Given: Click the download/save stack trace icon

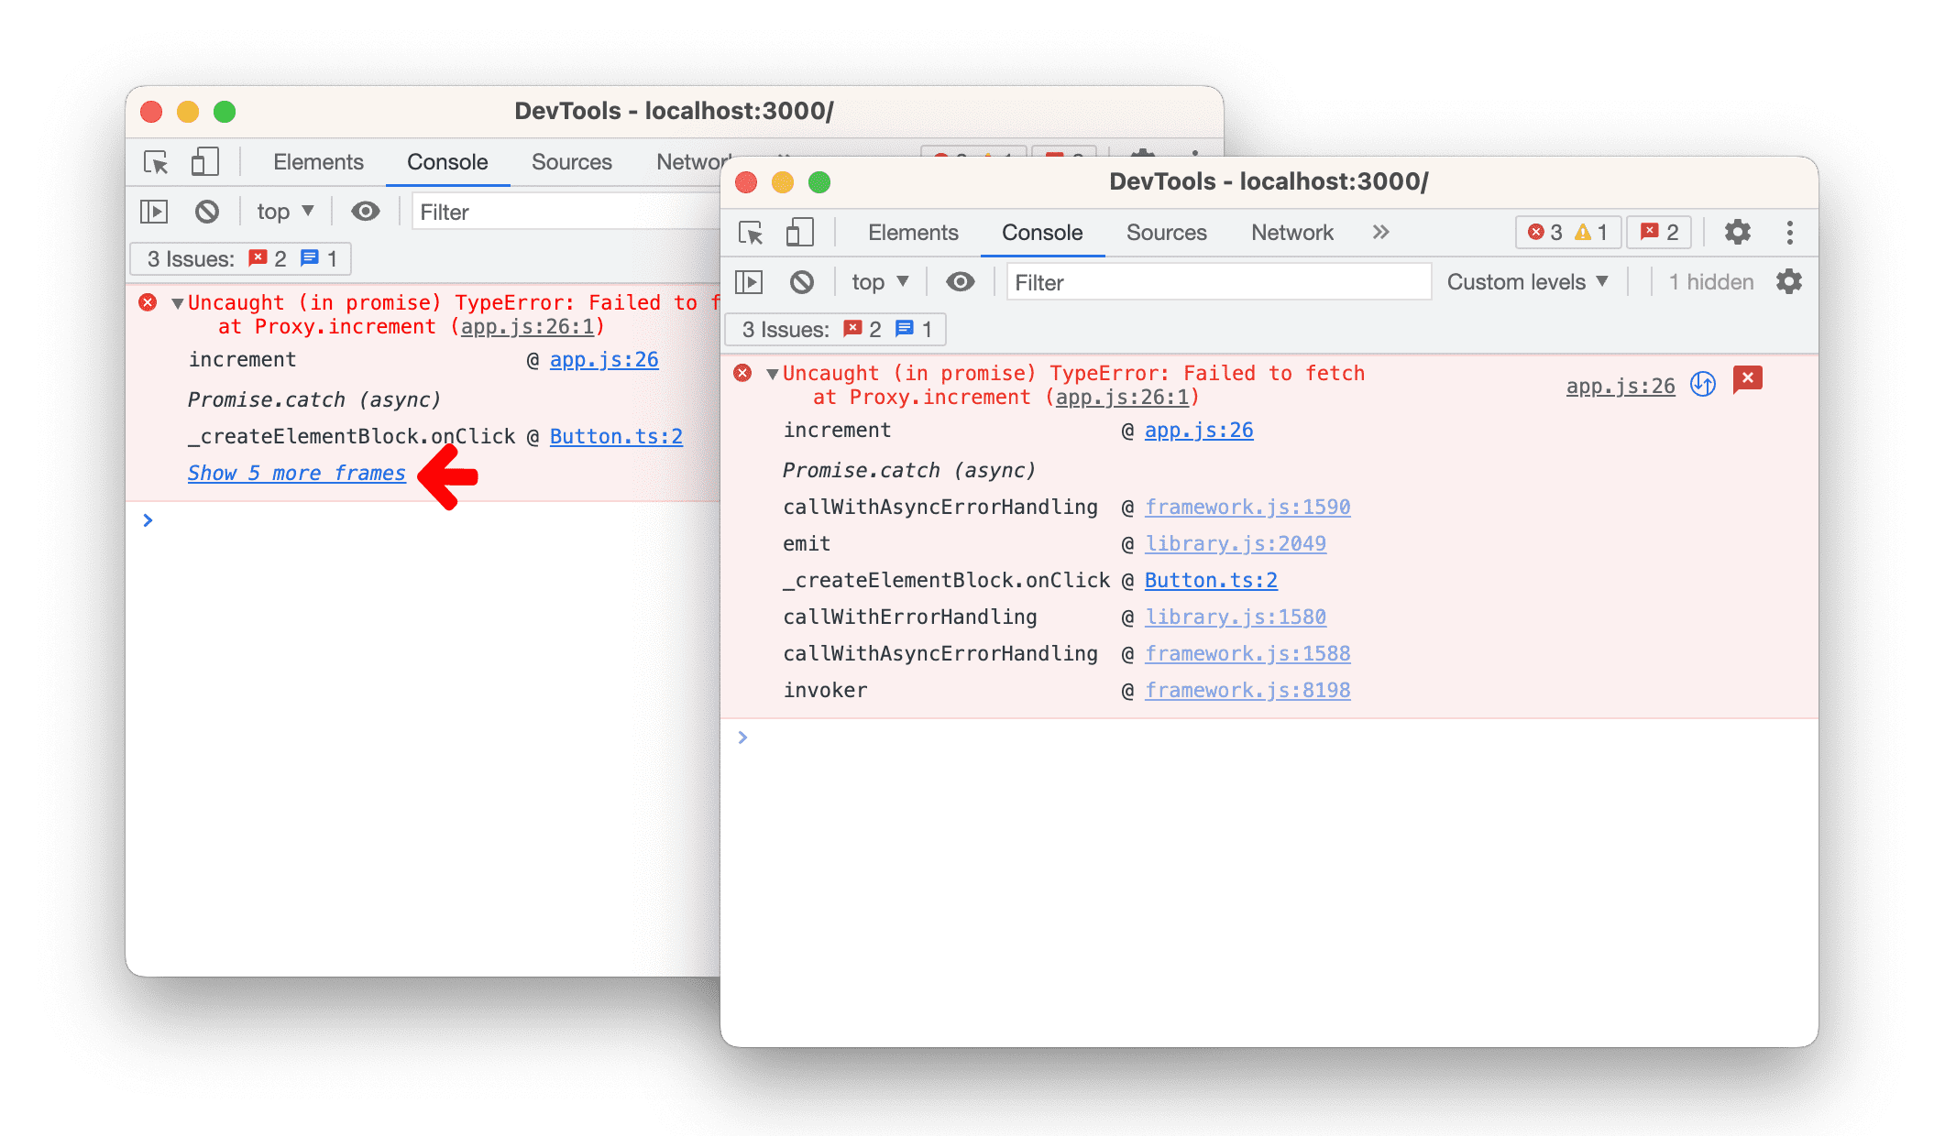Looking at the screenshot, I should click(1703, 380).
